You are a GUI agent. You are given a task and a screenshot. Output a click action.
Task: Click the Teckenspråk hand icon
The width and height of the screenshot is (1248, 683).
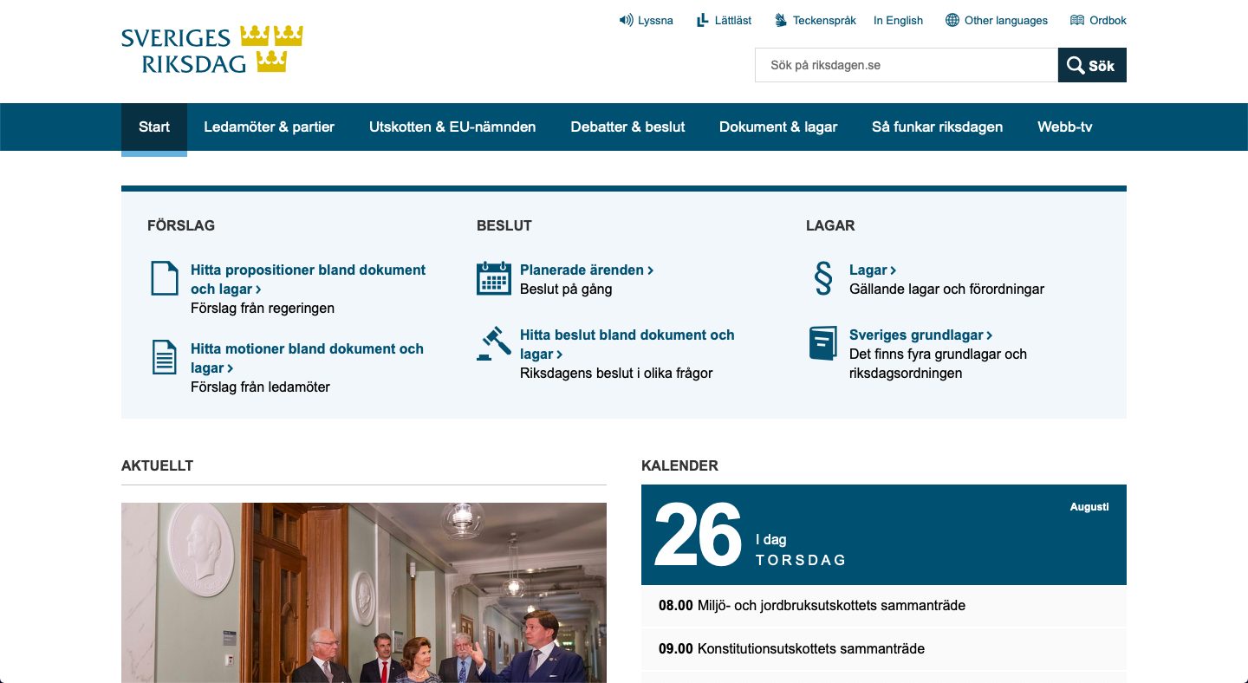[x=780, y=20]
